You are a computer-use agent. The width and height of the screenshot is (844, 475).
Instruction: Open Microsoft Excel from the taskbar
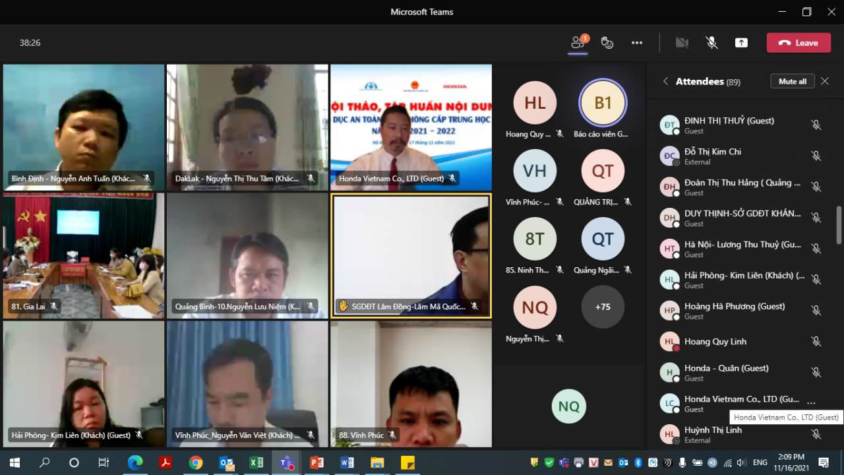(x=256, y=462)
